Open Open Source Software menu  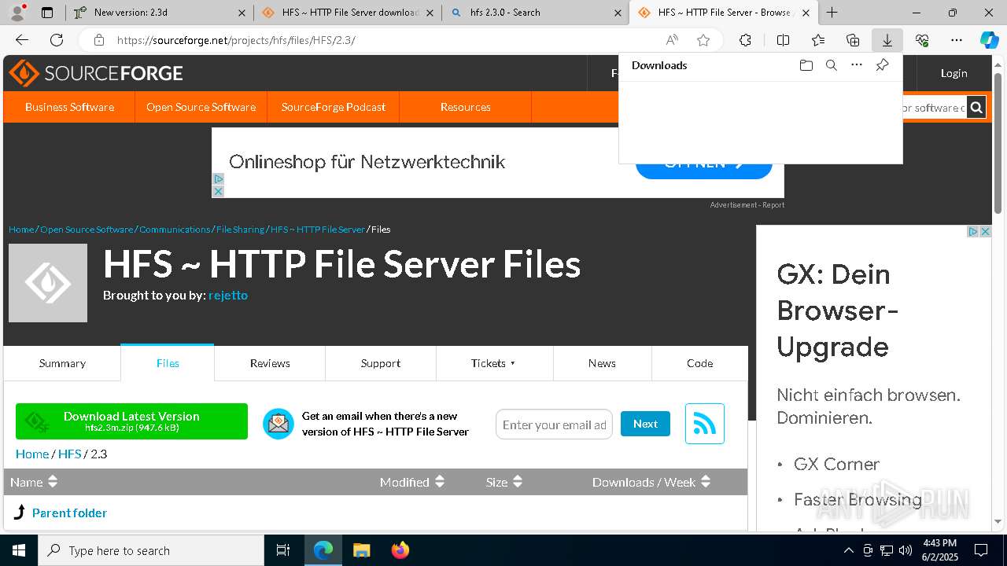pyautogui.click(x=201, y=107)
